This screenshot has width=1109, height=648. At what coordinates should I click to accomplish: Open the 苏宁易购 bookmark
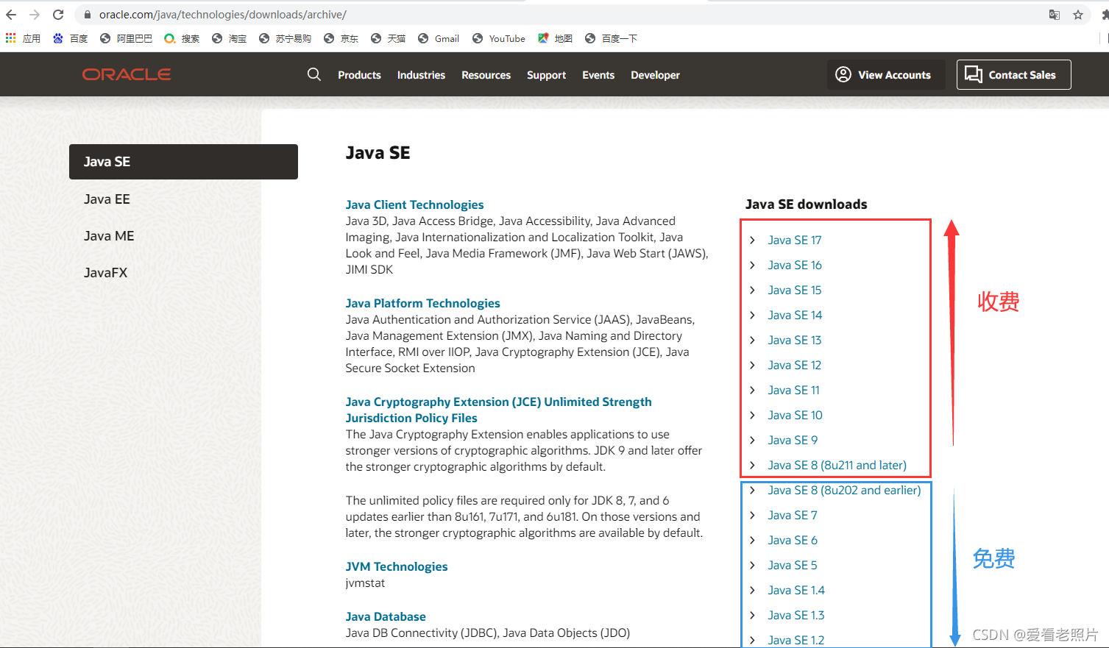tap(285, 38)
